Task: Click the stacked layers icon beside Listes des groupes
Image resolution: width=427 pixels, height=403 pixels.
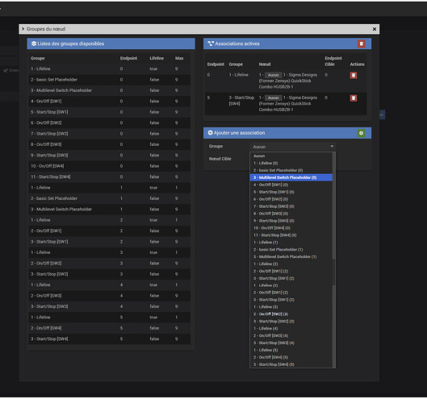Action: tap(34, 44)
